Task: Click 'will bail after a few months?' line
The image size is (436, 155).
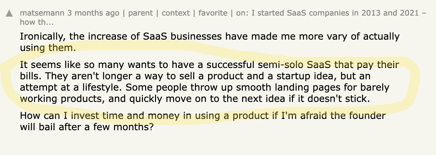Action: (87, 127)
